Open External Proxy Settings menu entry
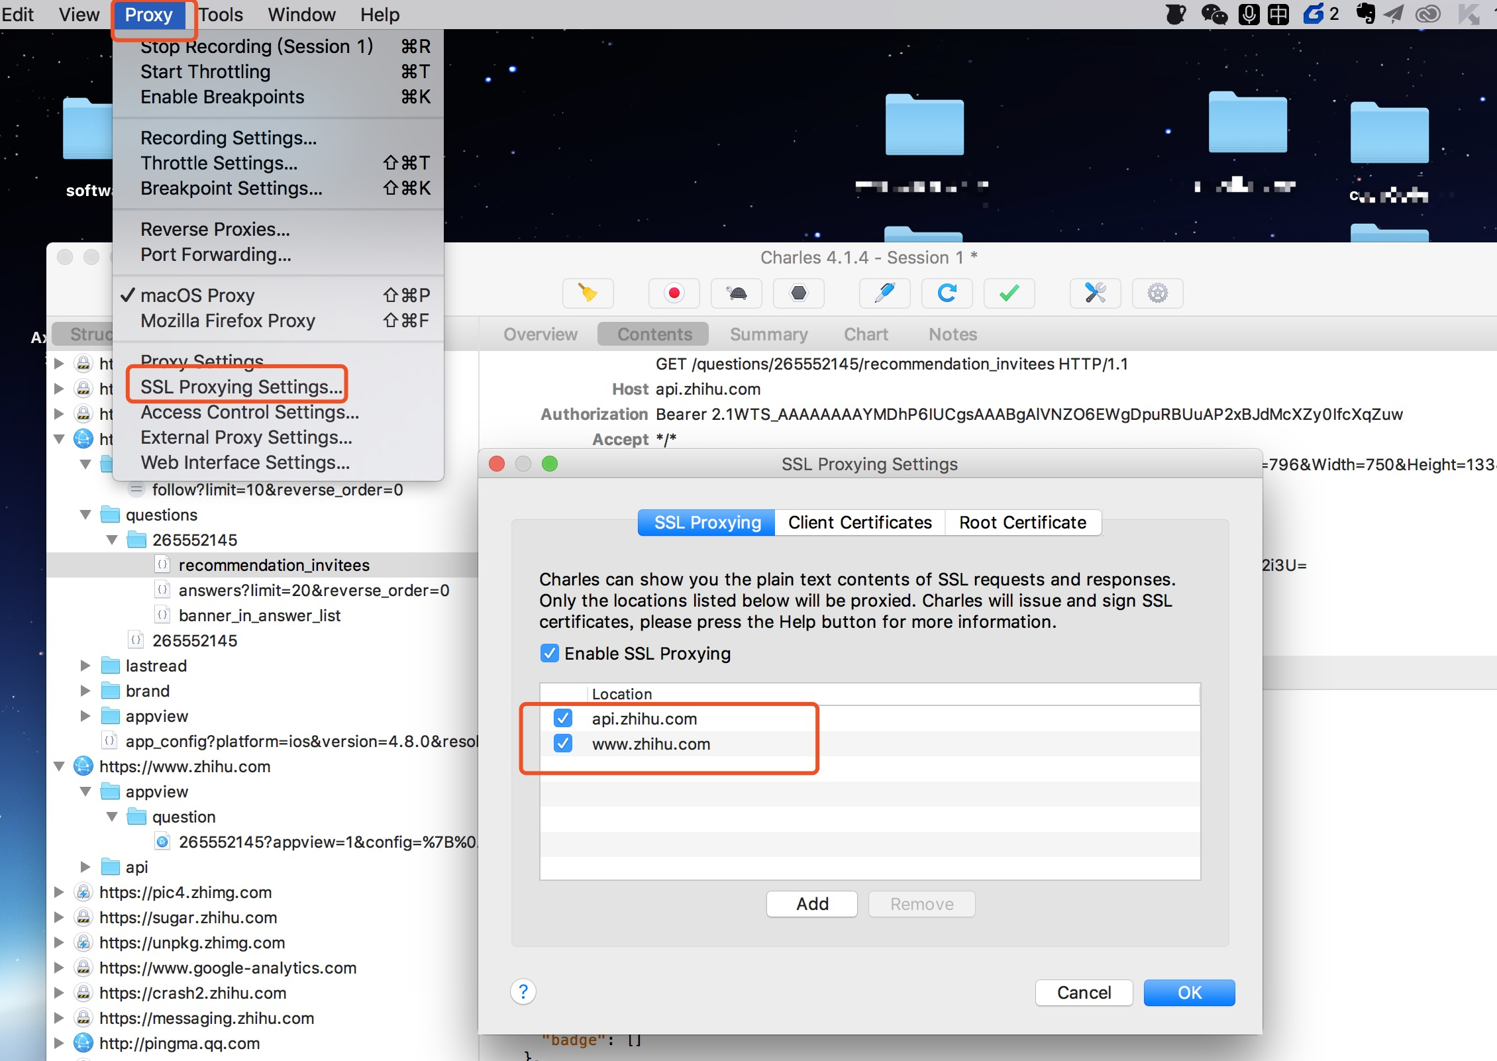The width and height of the screenshot is (1497, 1061). [278, 437]
